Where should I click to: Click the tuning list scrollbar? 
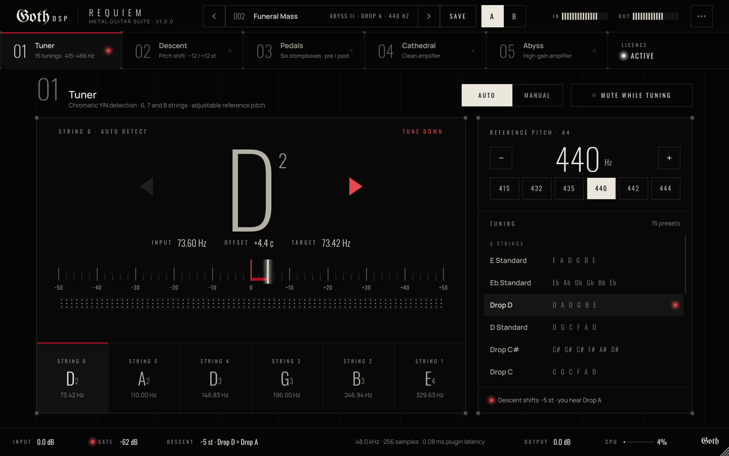[685, 264]
